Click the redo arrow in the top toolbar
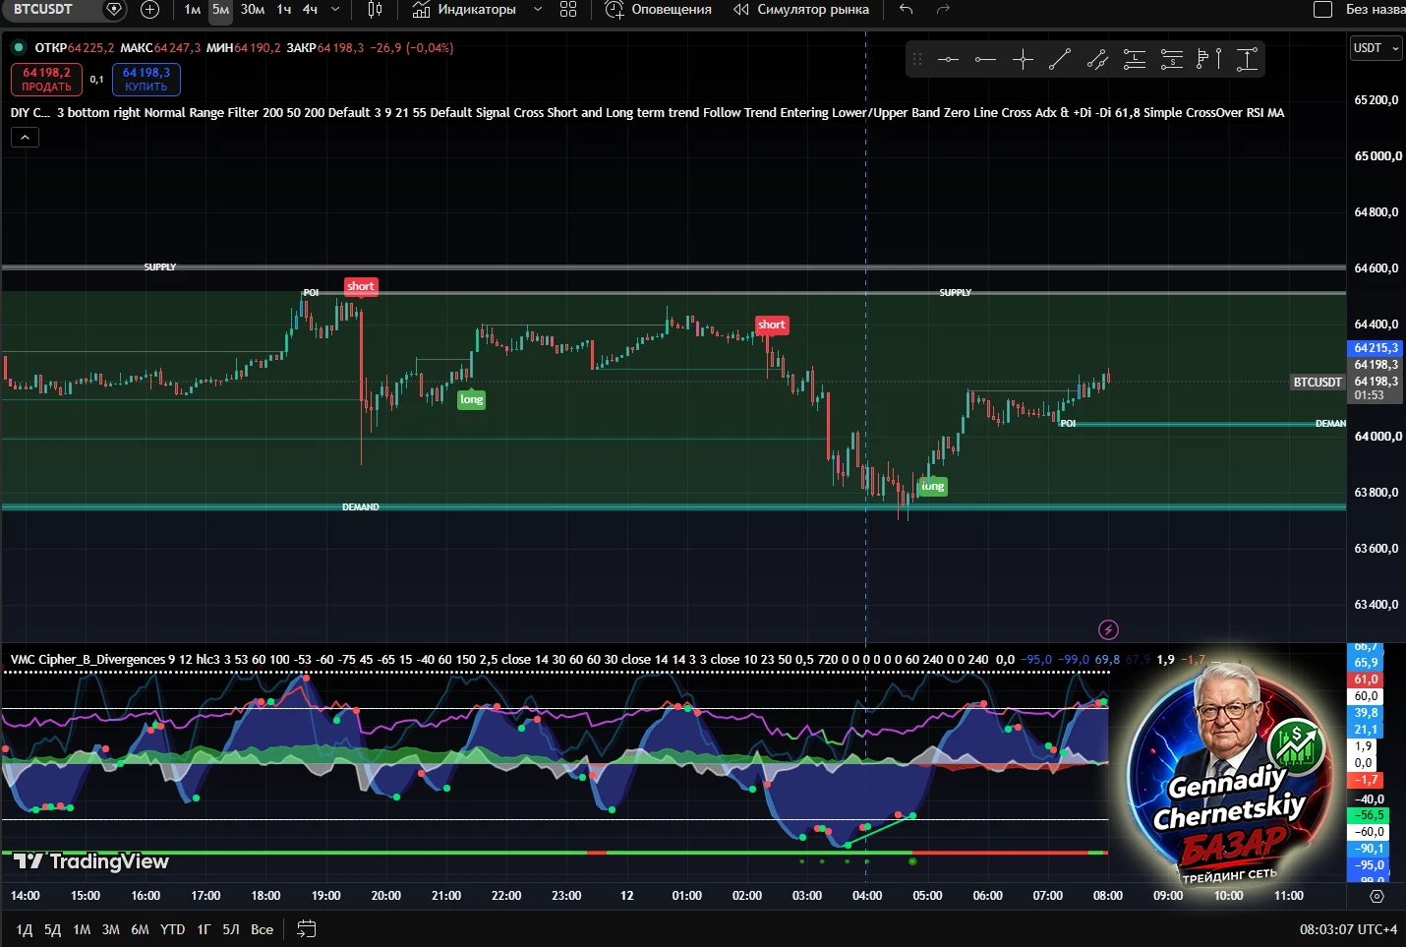 pos(943,10)
